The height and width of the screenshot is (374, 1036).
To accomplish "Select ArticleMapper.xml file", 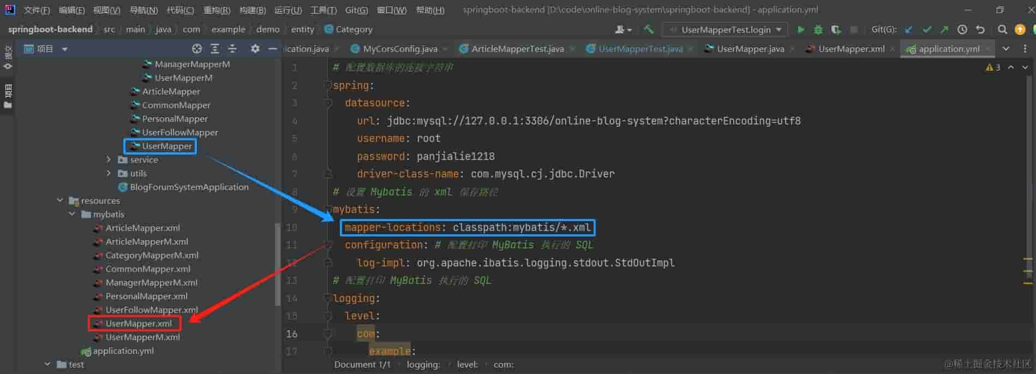I will 142,228.
